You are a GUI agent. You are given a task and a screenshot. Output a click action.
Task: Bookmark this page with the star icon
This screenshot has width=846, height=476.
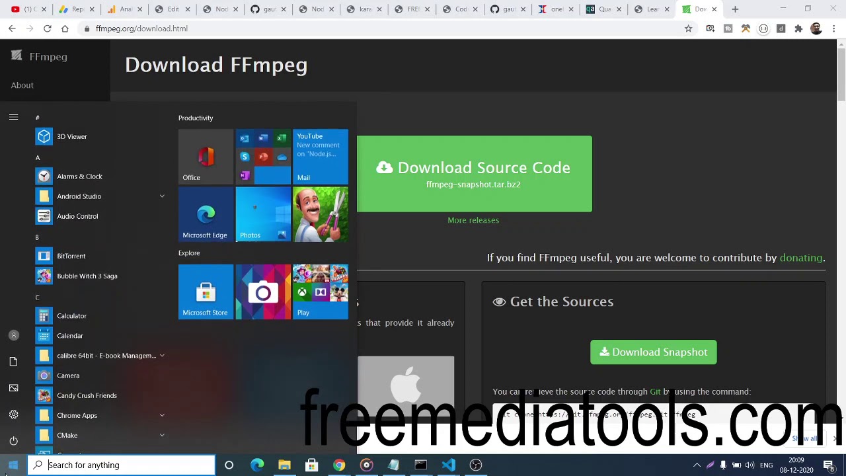point(688,28)
